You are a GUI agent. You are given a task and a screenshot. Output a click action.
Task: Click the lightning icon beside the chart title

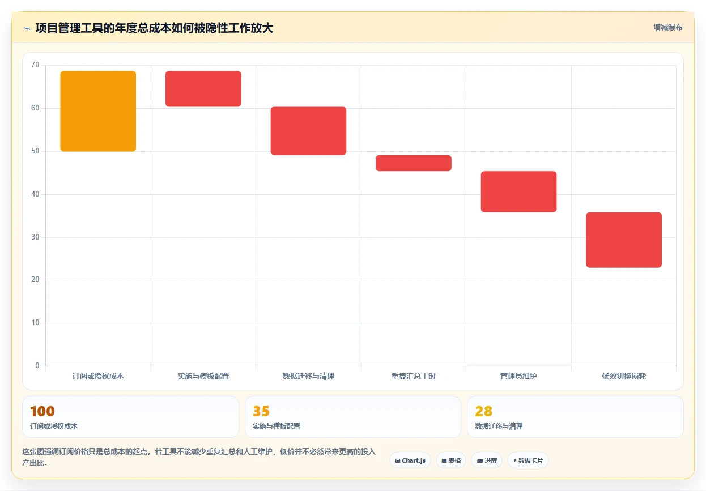27,28
